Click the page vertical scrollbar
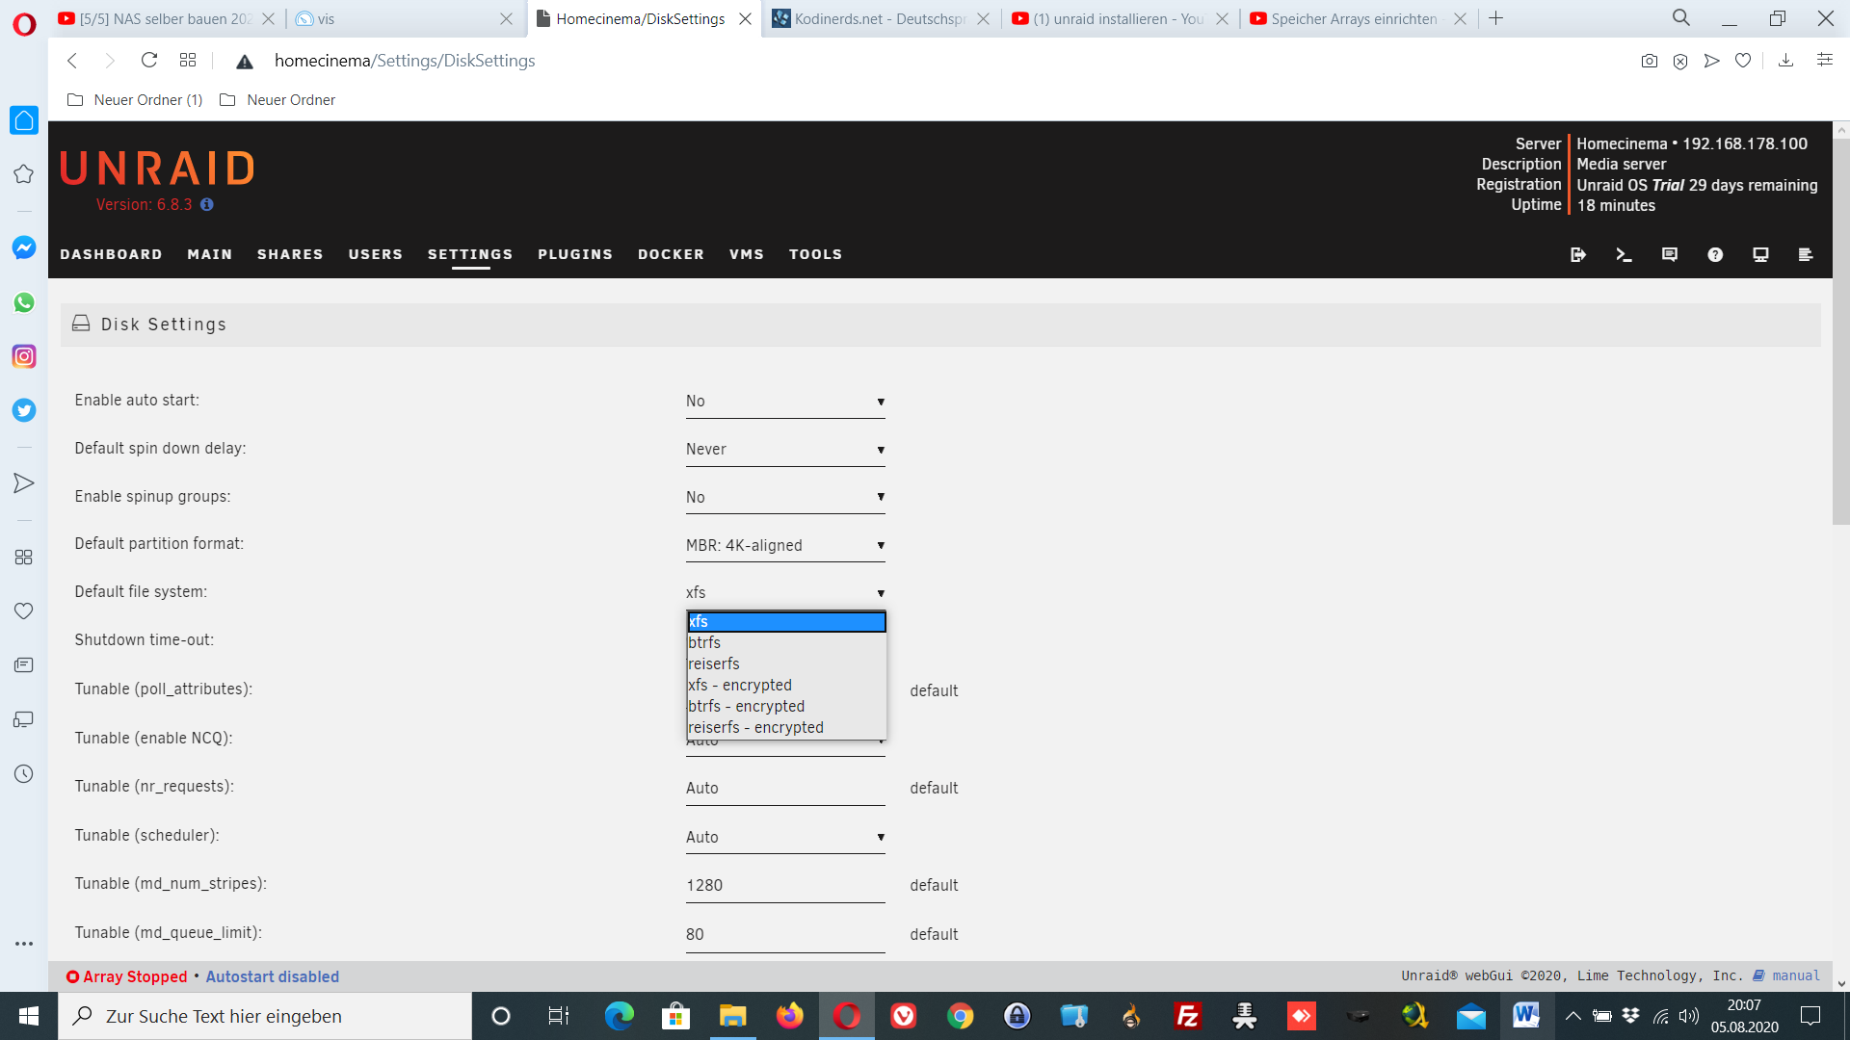Viewport: 1850px width, 1040px height. [x=1841, y=332]
